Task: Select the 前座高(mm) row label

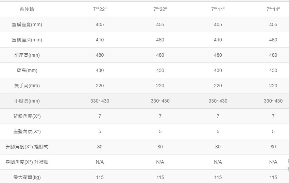Action: click(27, 55)
